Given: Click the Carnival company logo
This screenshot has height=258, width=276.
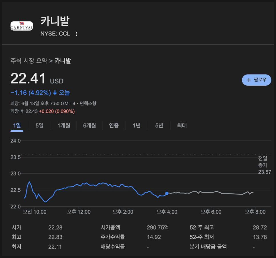Looking at the screenshot, I should [22, 26].
